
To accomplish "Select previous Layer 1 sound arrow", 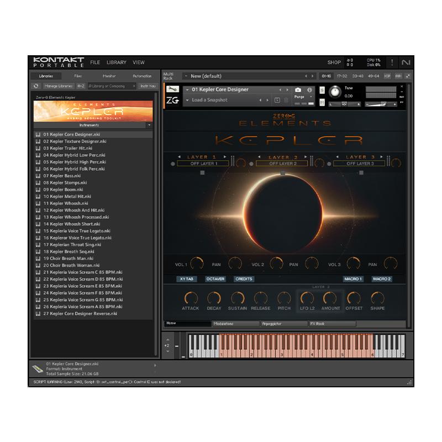I will 179,157.
